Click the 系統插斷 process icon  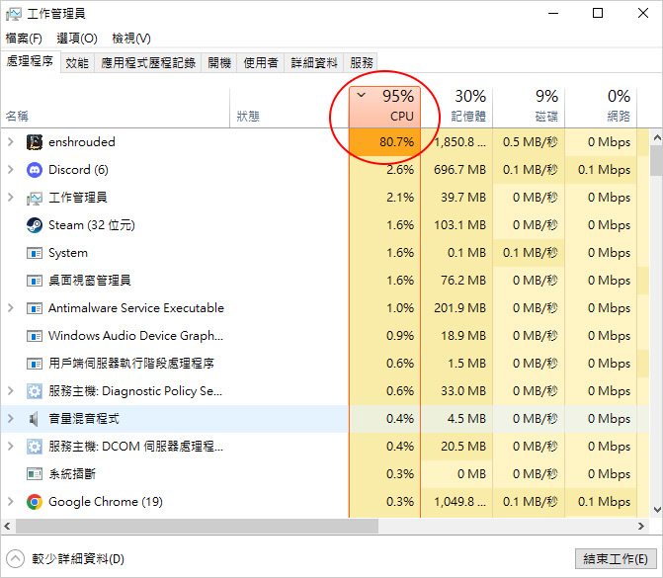pos(35,474)
